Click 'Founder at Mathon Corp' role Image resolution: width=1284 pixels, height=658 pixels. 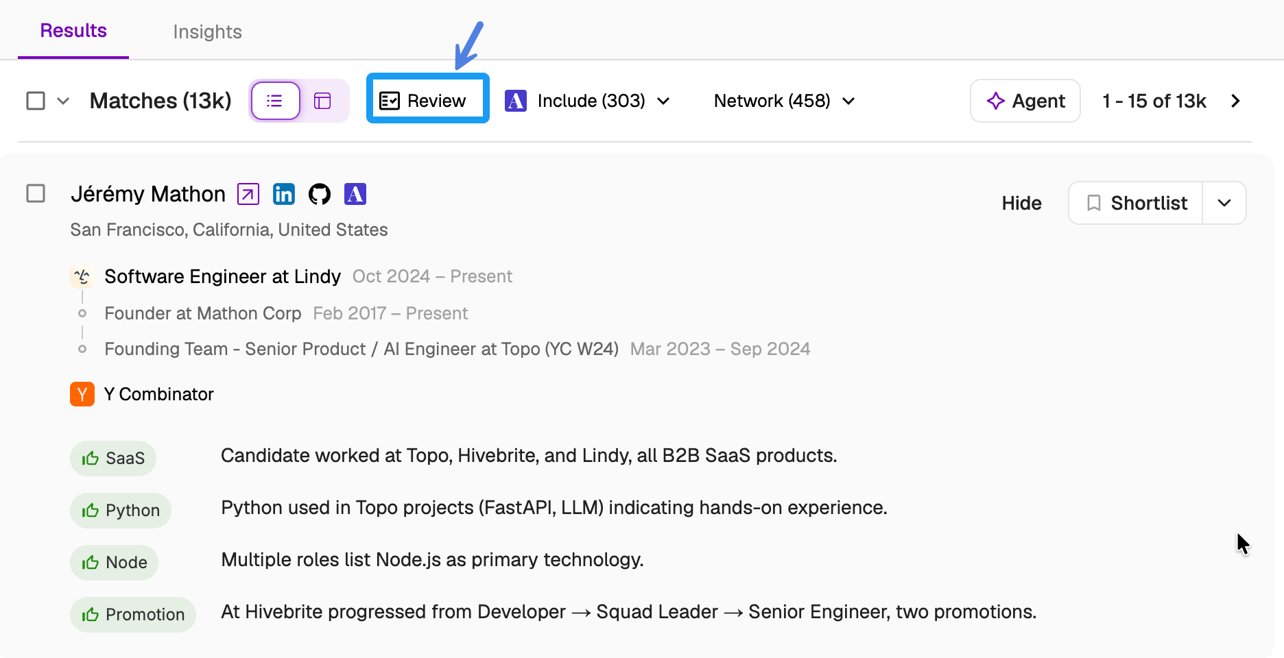[x=203, y=313]
